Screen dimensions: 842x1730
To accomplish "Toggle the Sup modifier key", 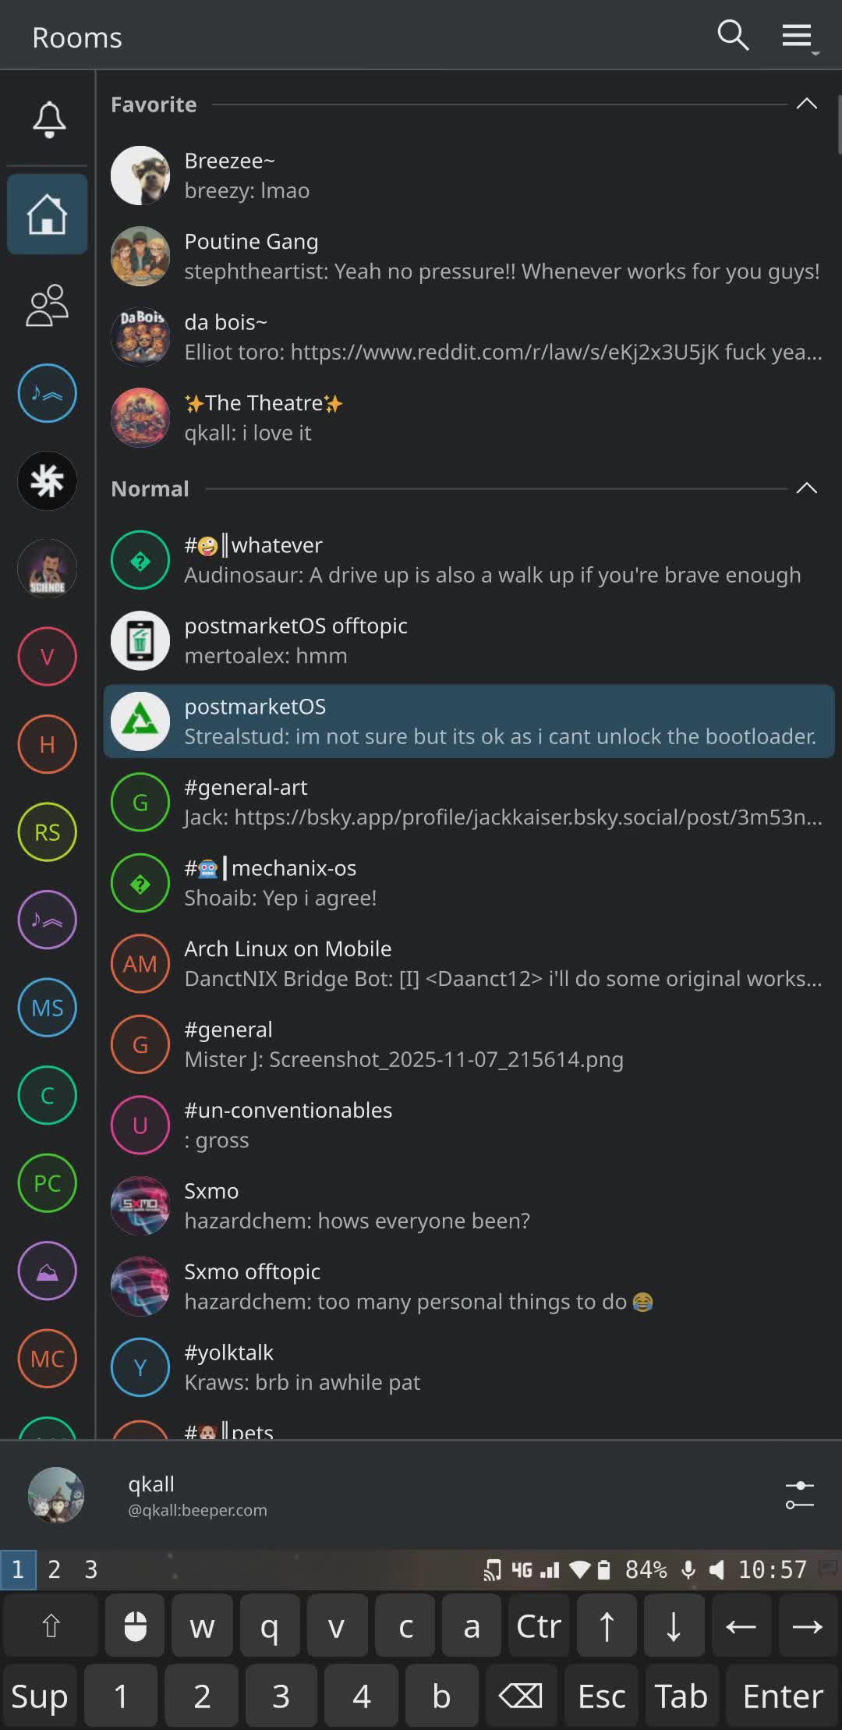I will click(x=40, y=1696).
